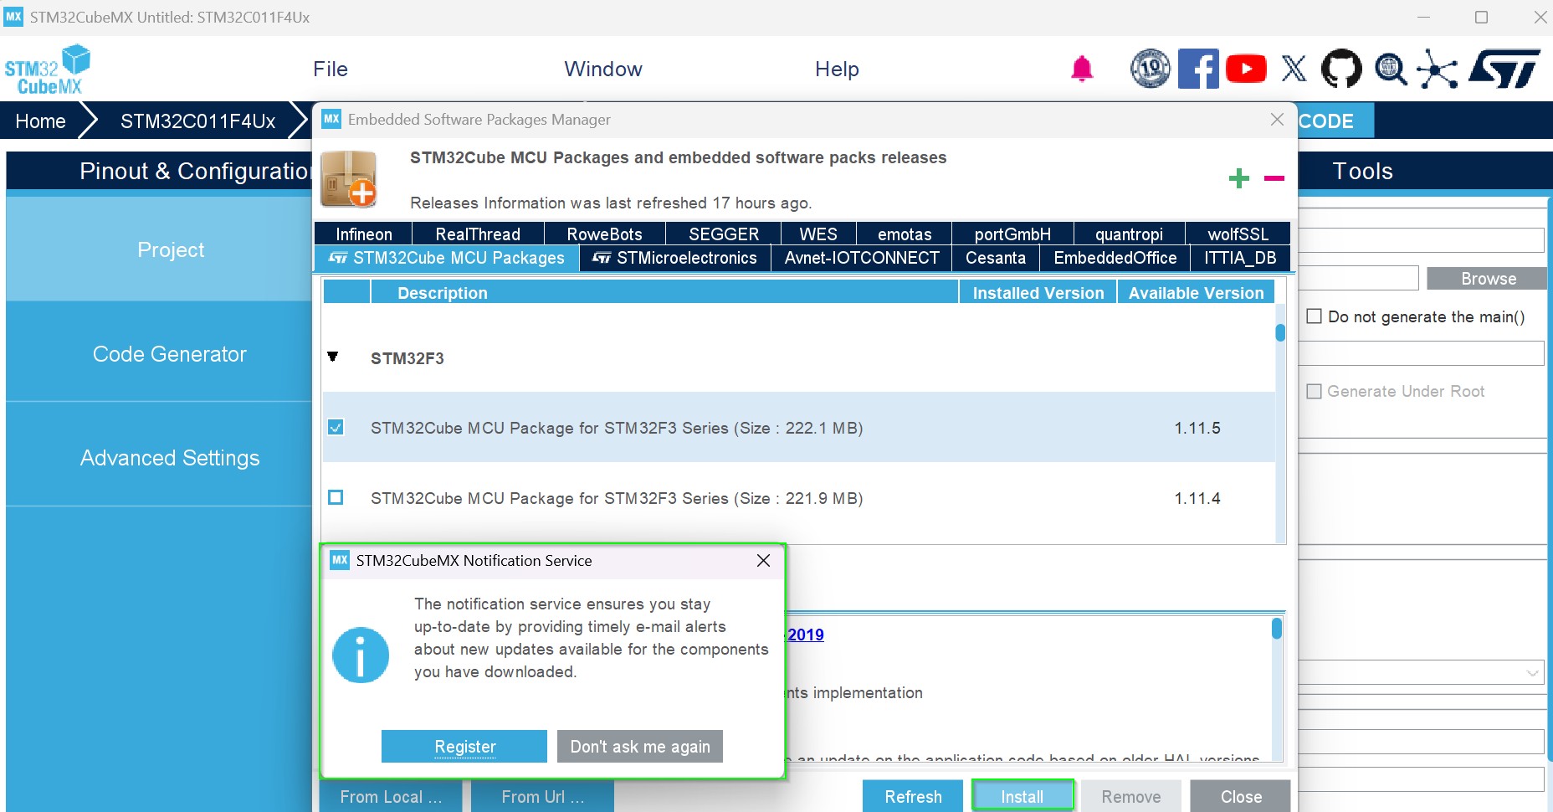Click the ST logo in the top bar
This screenshot has height=812, width=1553.
tap(1504, 69)
